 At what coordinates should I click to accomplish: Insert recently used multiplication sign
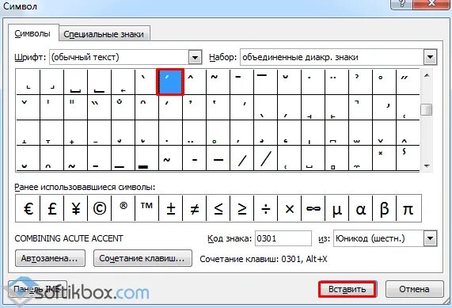(x=290, y=208)
